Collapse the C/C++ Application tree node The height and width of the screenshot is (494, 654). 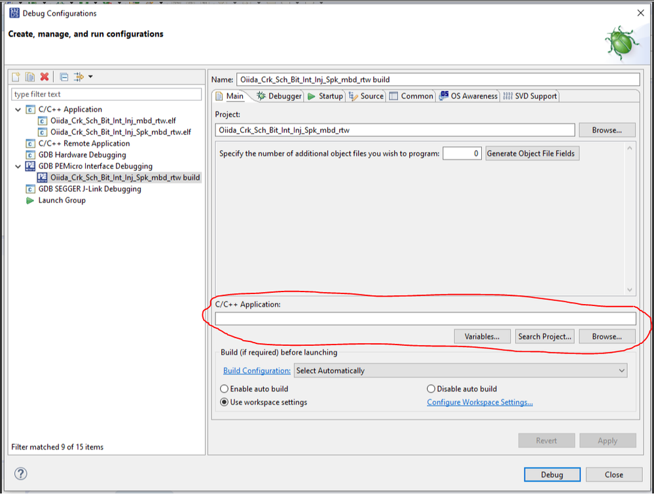point(18,109)
